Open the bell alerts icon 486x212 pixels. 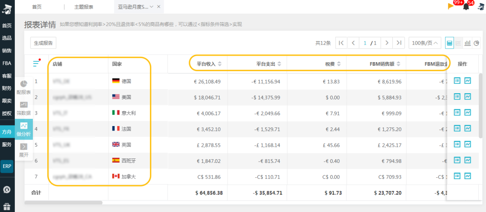pos(466,7)
